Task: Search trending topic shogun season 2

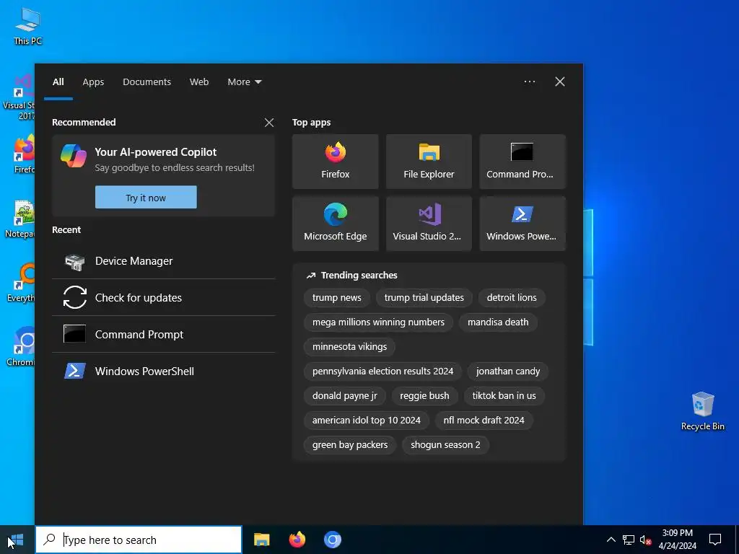Action: pos(445,444)
